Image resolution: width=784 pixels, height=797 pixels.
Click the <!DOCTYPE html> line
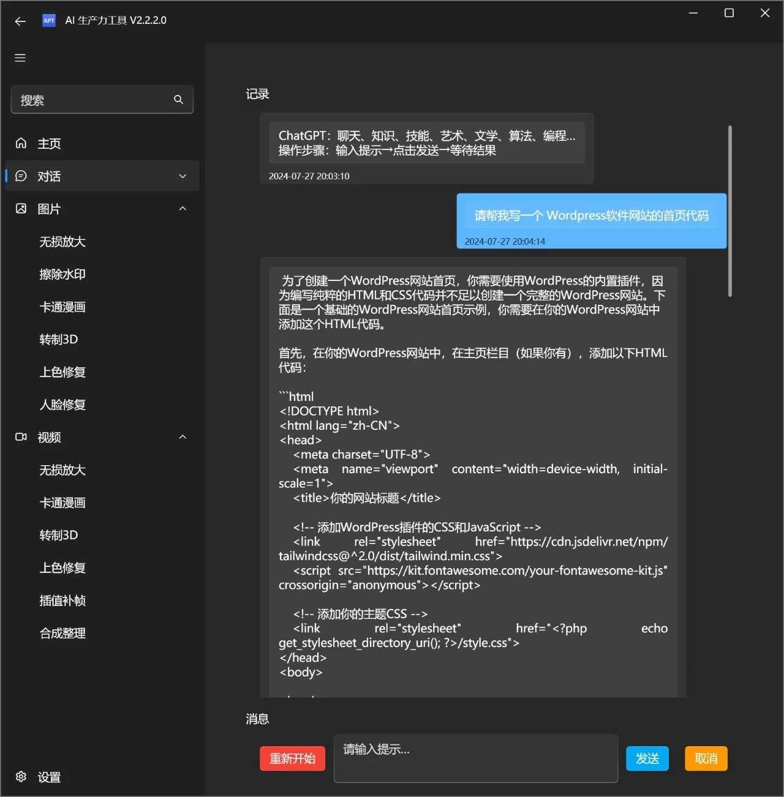(329, 411)
